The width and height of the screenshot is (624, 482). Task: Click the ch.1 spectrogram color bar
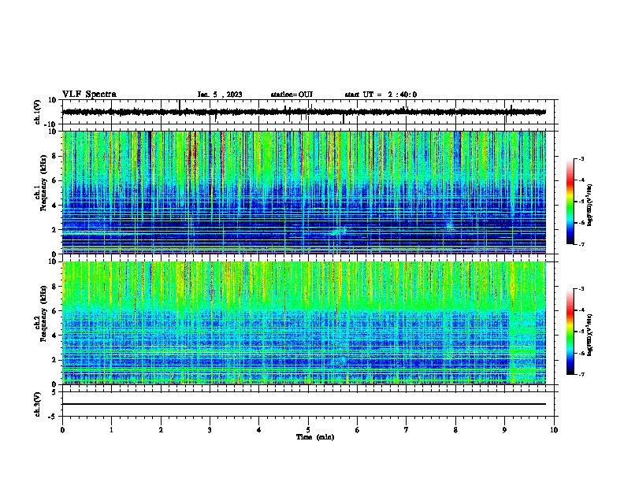pos(570,202)
